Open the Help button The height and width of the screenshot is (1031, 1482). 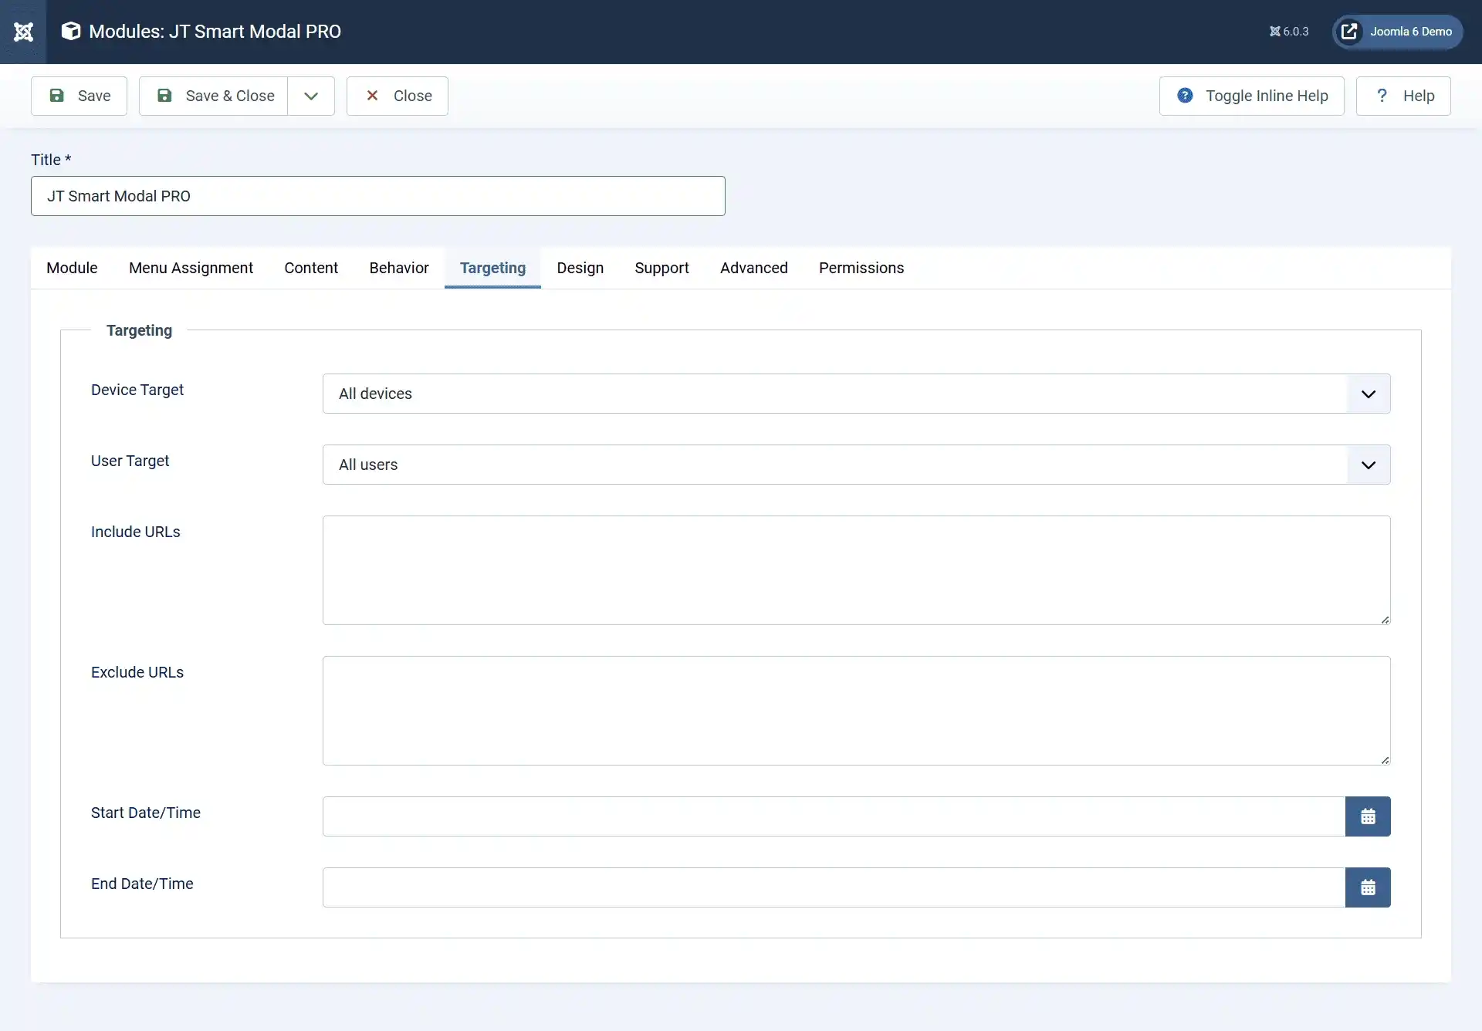pos(1403,96)
